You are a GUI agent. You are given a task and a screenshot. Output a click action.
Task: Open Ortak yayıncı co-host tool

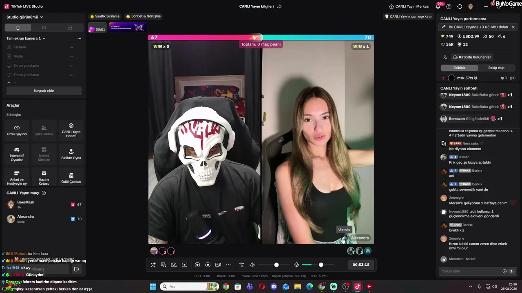17,130
